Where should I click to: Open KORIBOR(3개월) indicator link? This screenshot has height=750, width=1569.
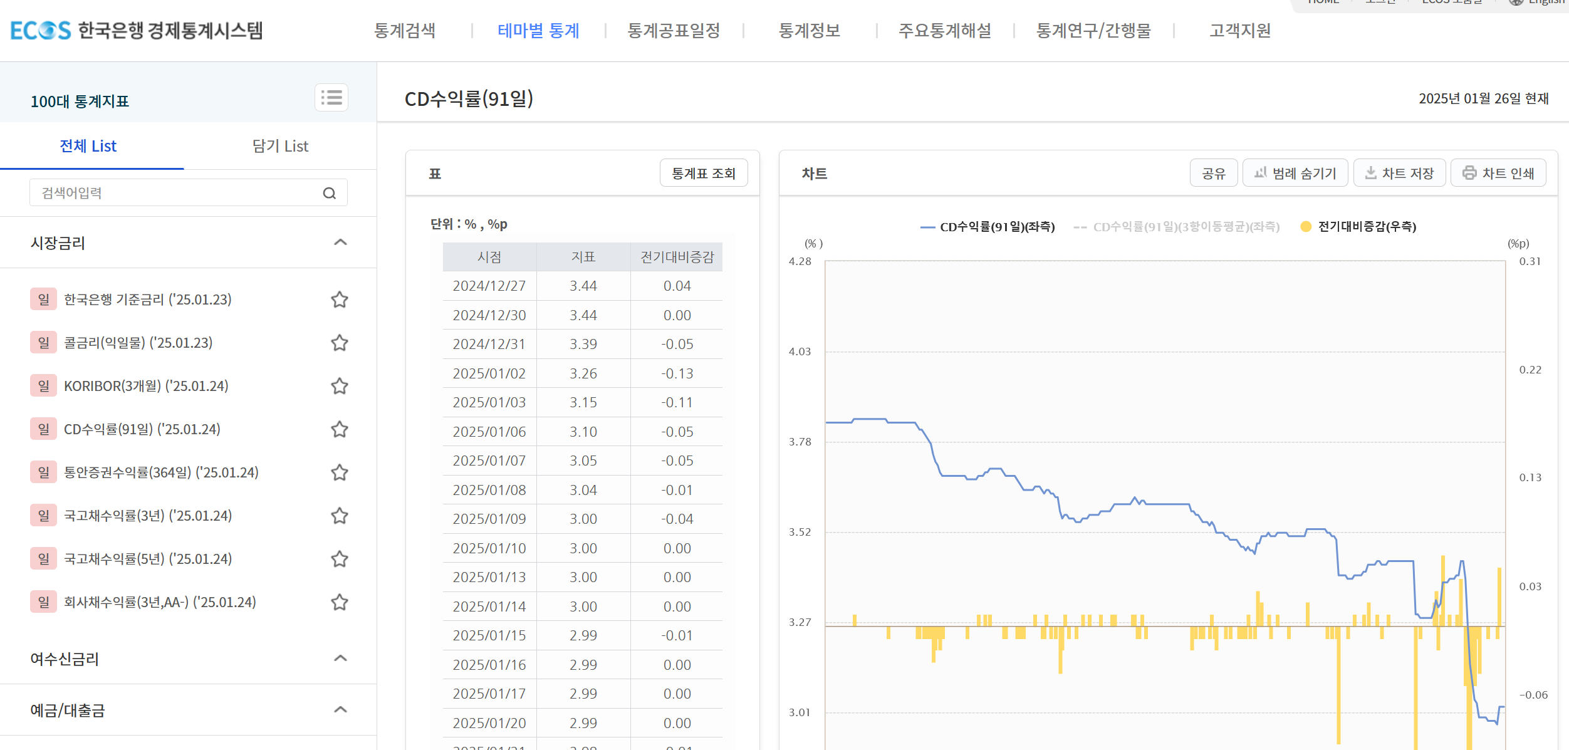coord(146,386)
